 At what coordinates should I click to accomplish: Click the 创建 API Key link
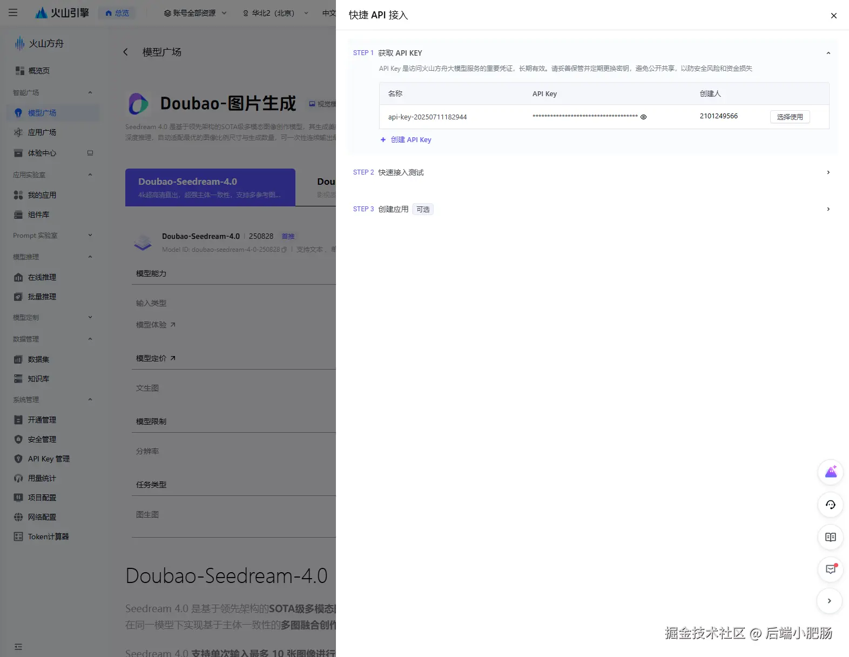[406, 139]
